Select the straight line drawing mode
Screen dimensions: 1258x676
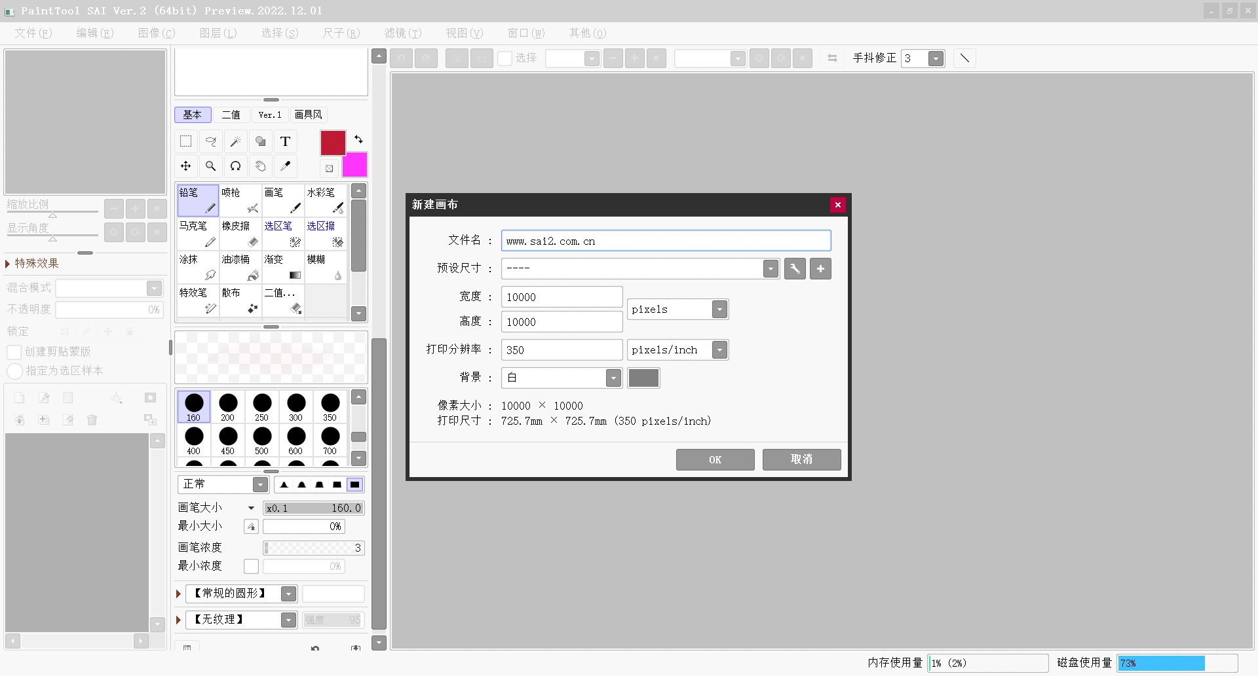[964, 58]
